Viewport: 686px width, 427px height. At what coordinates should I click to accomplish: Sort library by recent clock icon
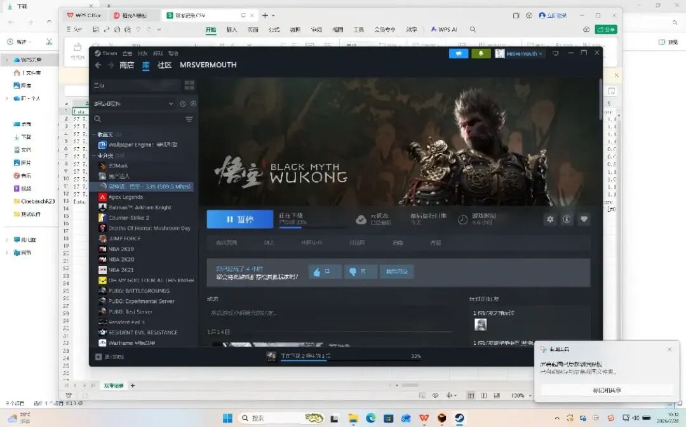183,103
